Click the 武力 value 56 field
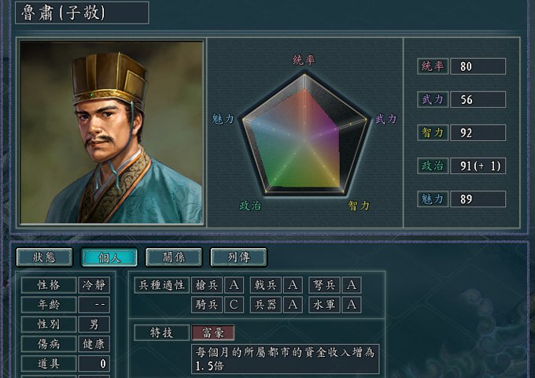The width and height of the screenshot is (535, 378). pos(478,99)
